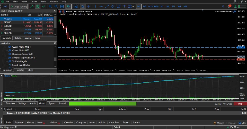Switch to Market Watch Details tab
The image size is (247, 129).
click(x=18, y=38)
